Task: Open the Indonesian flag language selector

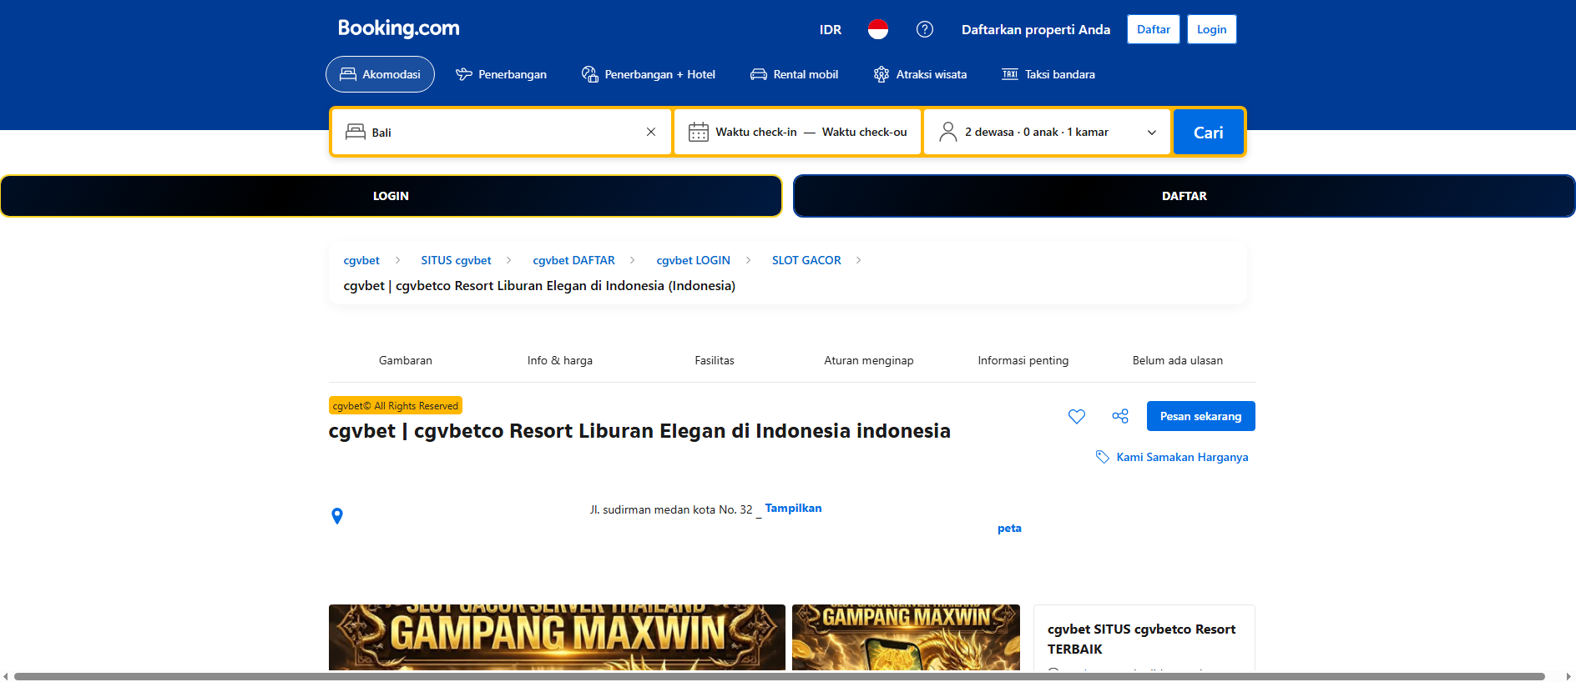Action: 877,29
